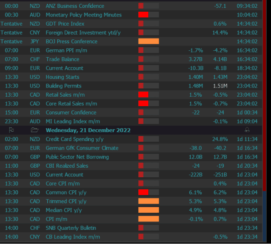Click 1.40M Housing Starts forecast
271x244 pixels.
pyautogui.click(x=196, y=77)
